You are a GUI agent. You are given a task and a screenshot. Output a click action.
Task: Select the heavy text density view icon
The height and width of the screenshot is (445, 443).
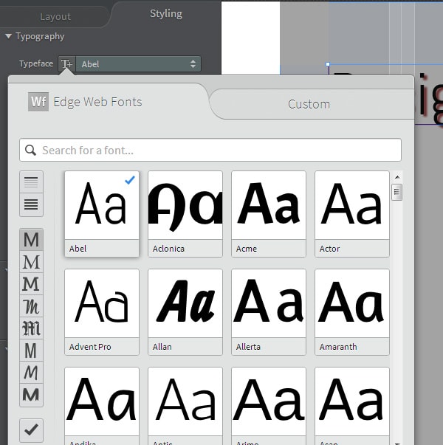(31, 204)
